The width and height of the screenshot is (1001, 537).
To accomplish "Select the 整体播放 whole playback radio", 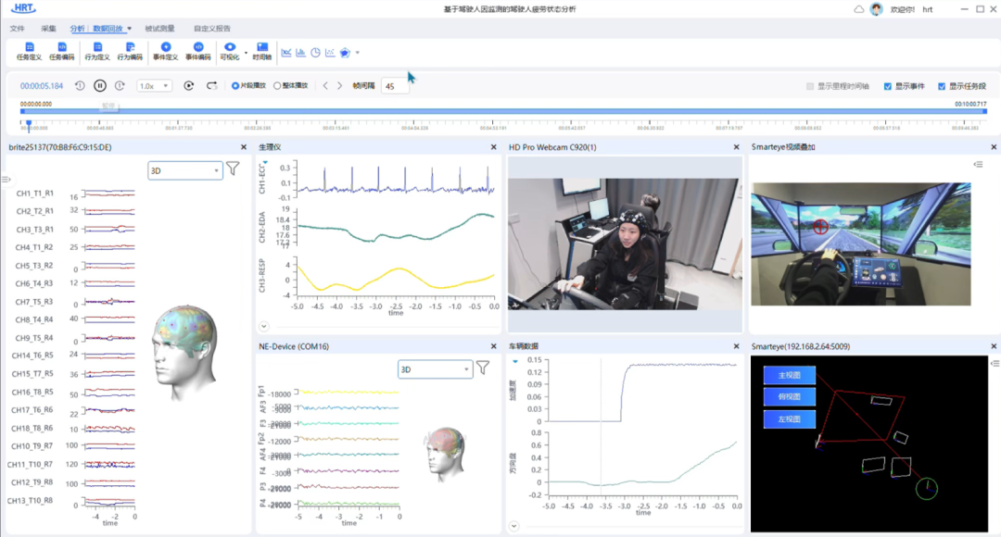I will pyautogui.click(x=277, y=85).
